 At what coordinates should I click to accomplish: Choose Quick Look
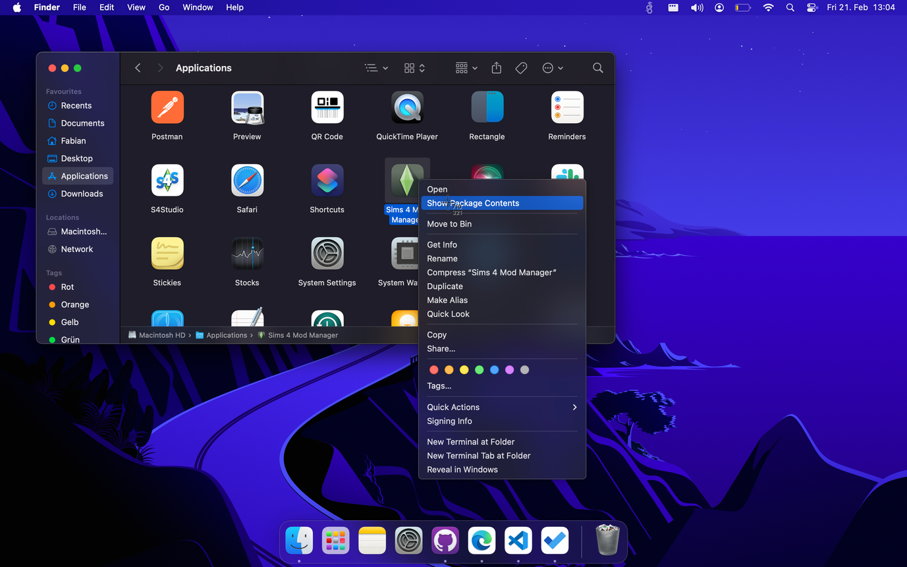(x=502, y=314)
